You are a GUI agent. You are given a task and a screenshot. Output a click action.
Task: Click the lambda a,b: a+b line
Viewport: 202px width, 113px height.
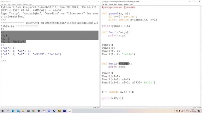pyautogui.click(x=118, y=92)
